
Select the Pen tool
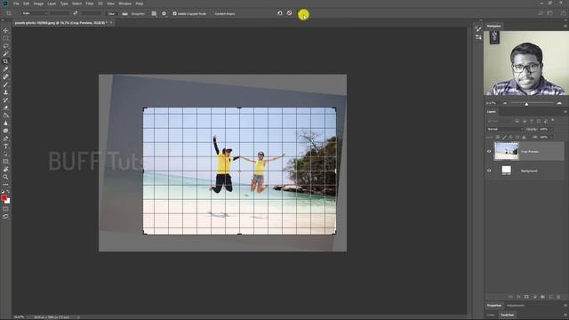[5, 139]
